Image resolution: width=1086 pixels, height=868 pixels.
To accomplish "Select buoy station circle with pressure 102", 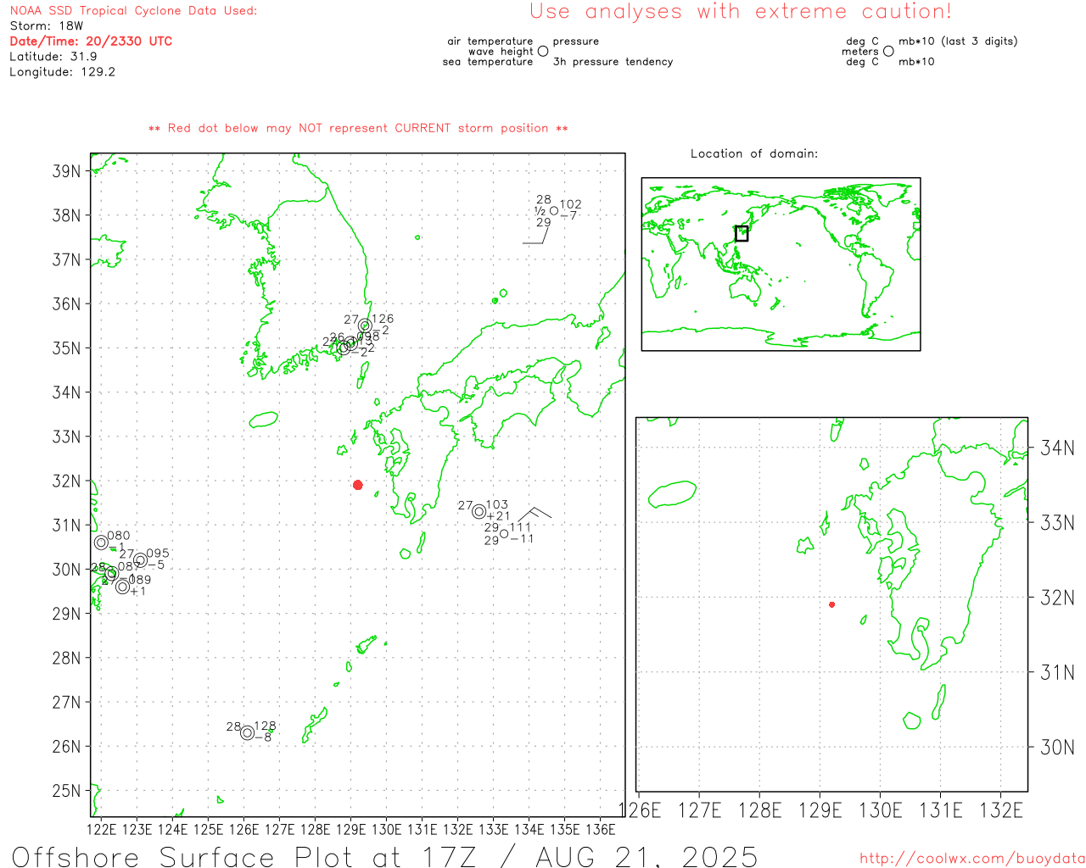I will (x=554, y=211).
